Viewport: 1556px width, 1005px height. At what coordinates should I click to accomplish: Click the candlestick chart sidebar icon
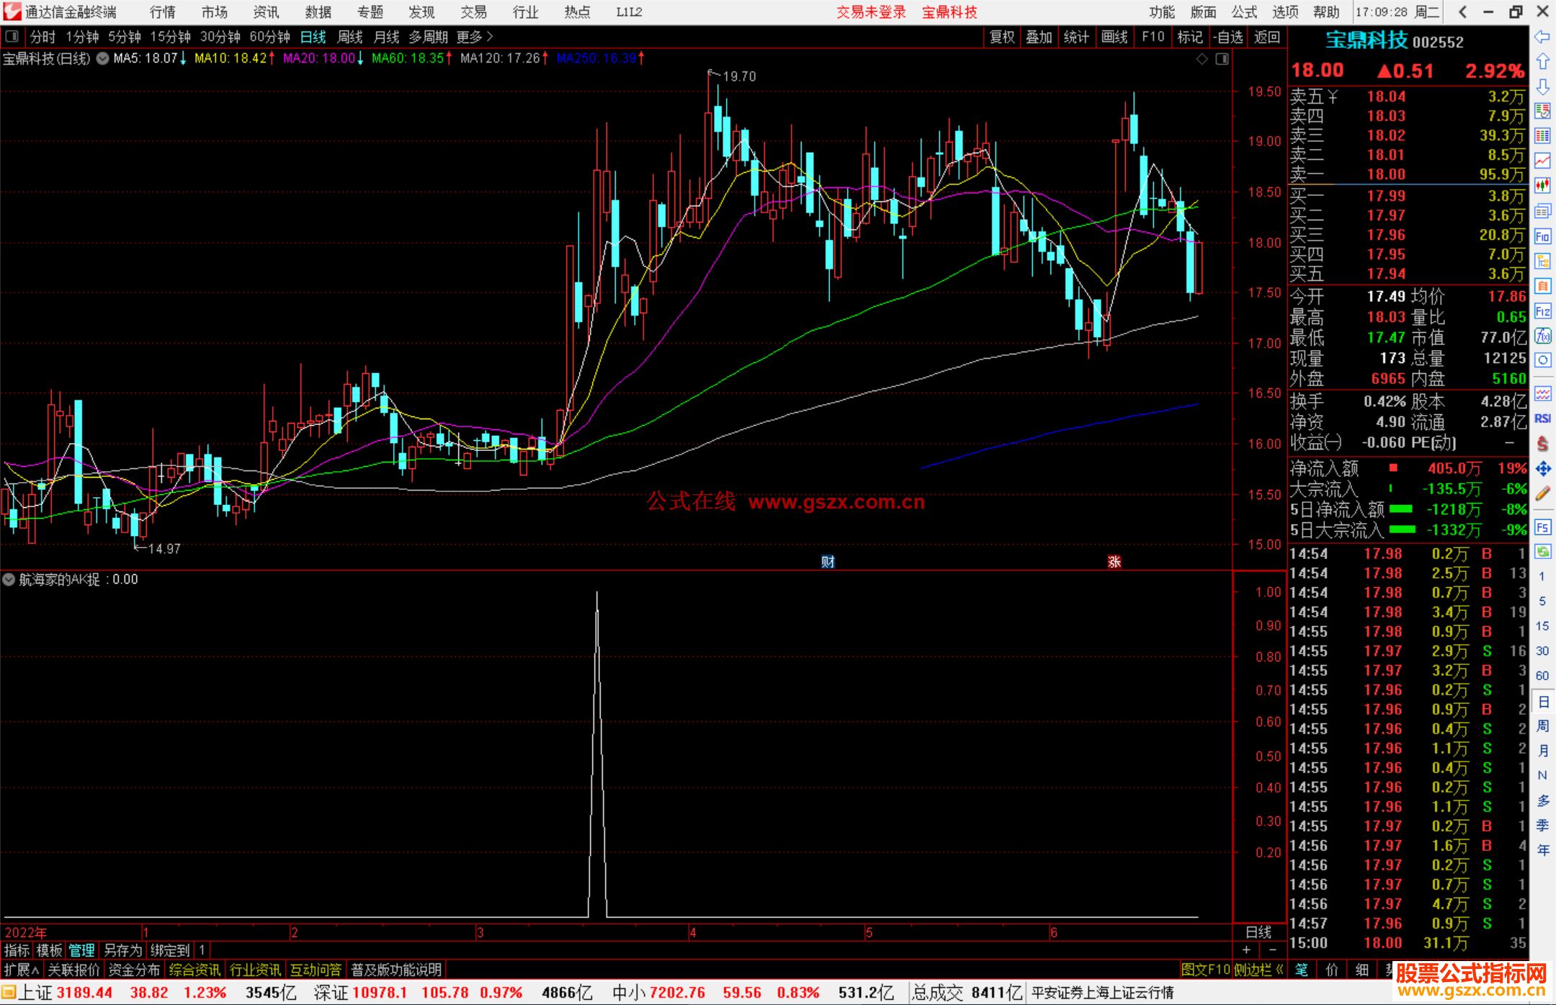(1542, 186)
